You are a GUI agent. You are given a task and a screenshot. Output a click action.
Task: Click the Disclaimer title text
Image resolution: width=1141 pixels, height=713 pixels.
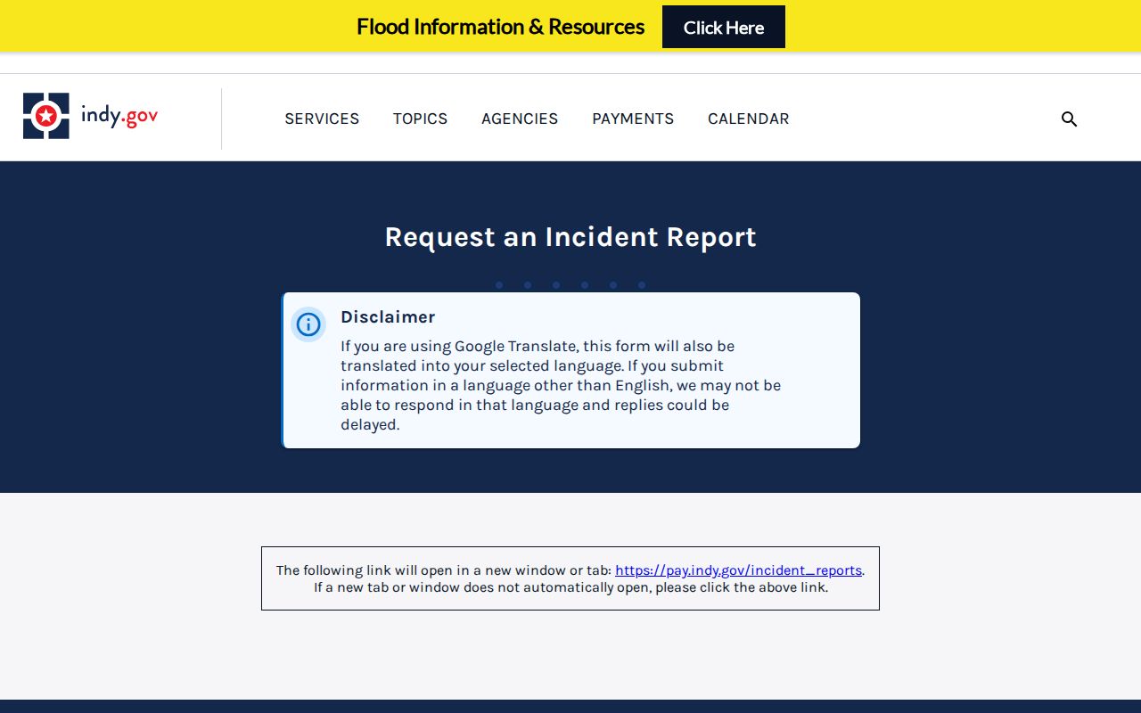pos(388,317)
